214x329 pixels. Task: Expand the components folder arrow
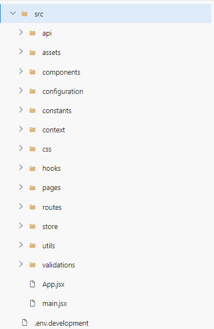point(21,71)
